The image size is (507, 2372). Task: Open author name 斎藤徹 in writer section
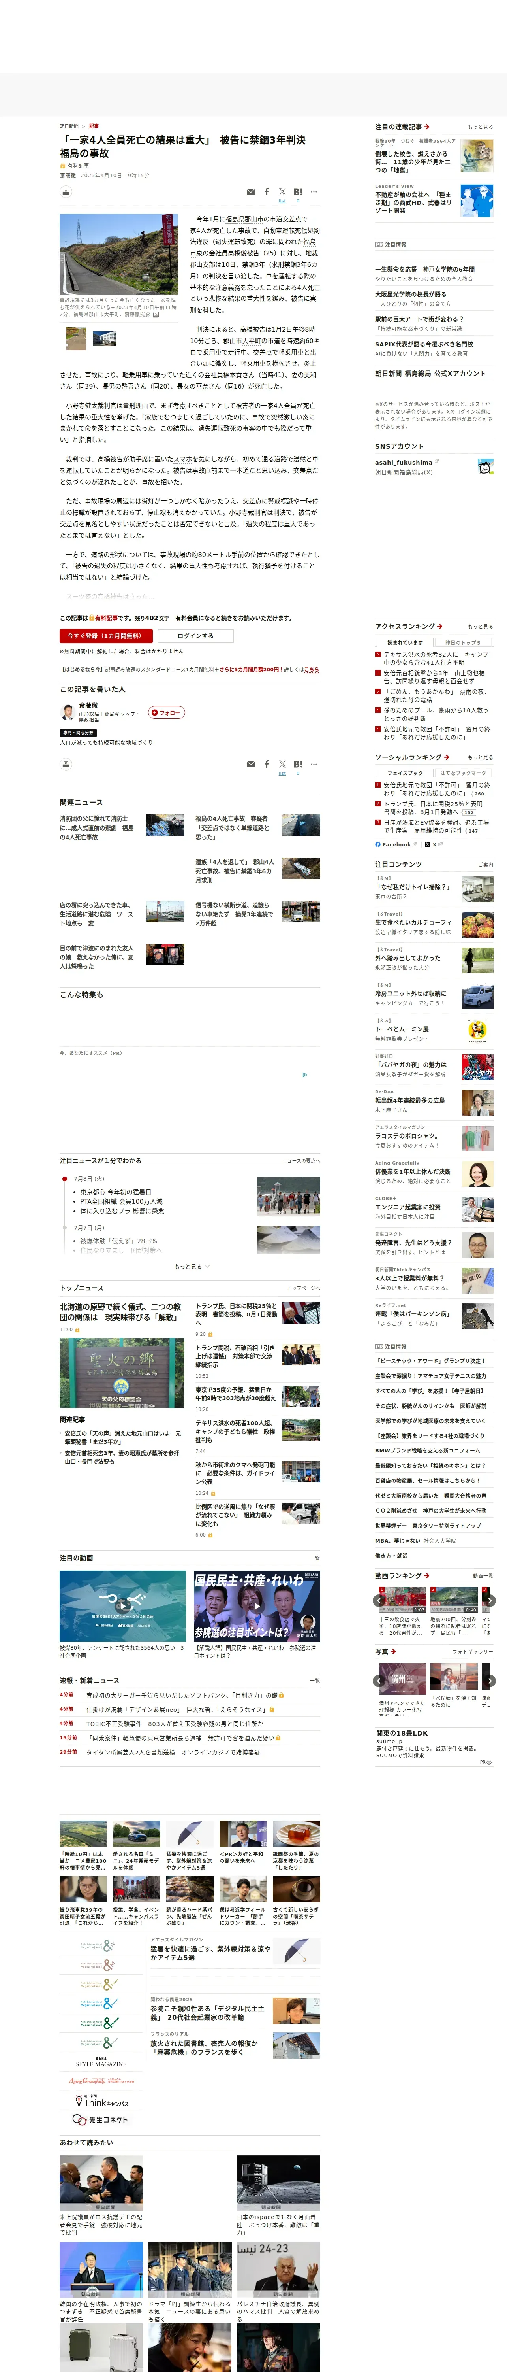coord(88,705)
